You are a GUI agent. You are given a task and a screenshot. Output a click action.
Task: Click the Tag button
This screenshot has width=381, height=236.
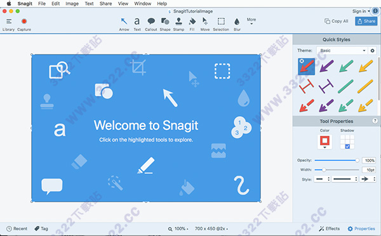(x=41, y=228)
